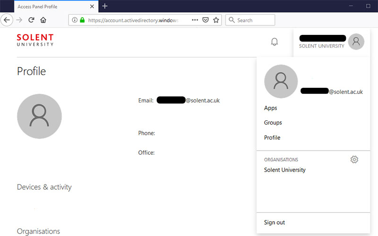The height and width of the screenshot is (236, 378).
Task: Open notifications bell icon
Action: (275, 42)
